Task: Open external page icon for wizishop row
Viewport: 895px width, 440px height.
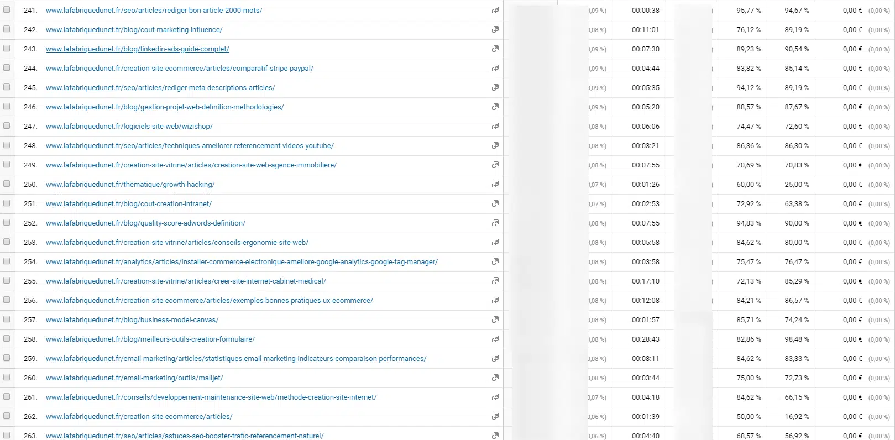Action: [x=495, y=126]
